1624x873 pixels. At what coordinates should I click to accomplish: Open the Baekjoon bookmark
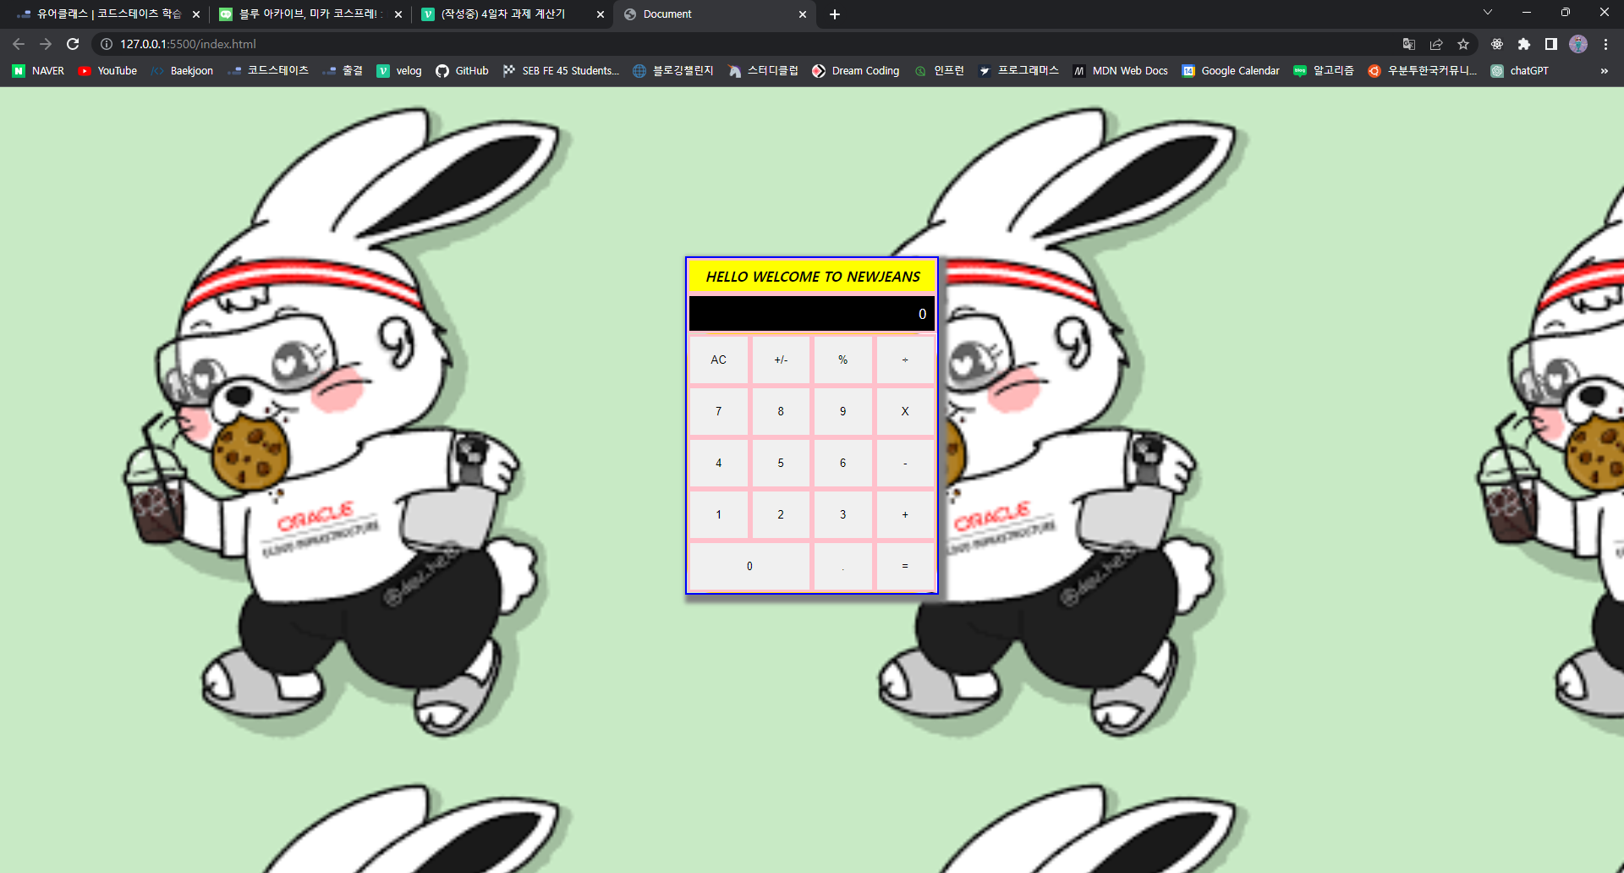coord(182,71)
